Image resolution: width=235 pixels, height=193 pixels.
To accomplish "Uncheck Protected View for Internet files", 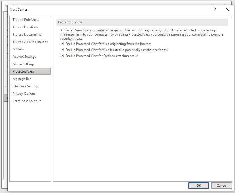I will pyautogui.click(x=62, y=44).
